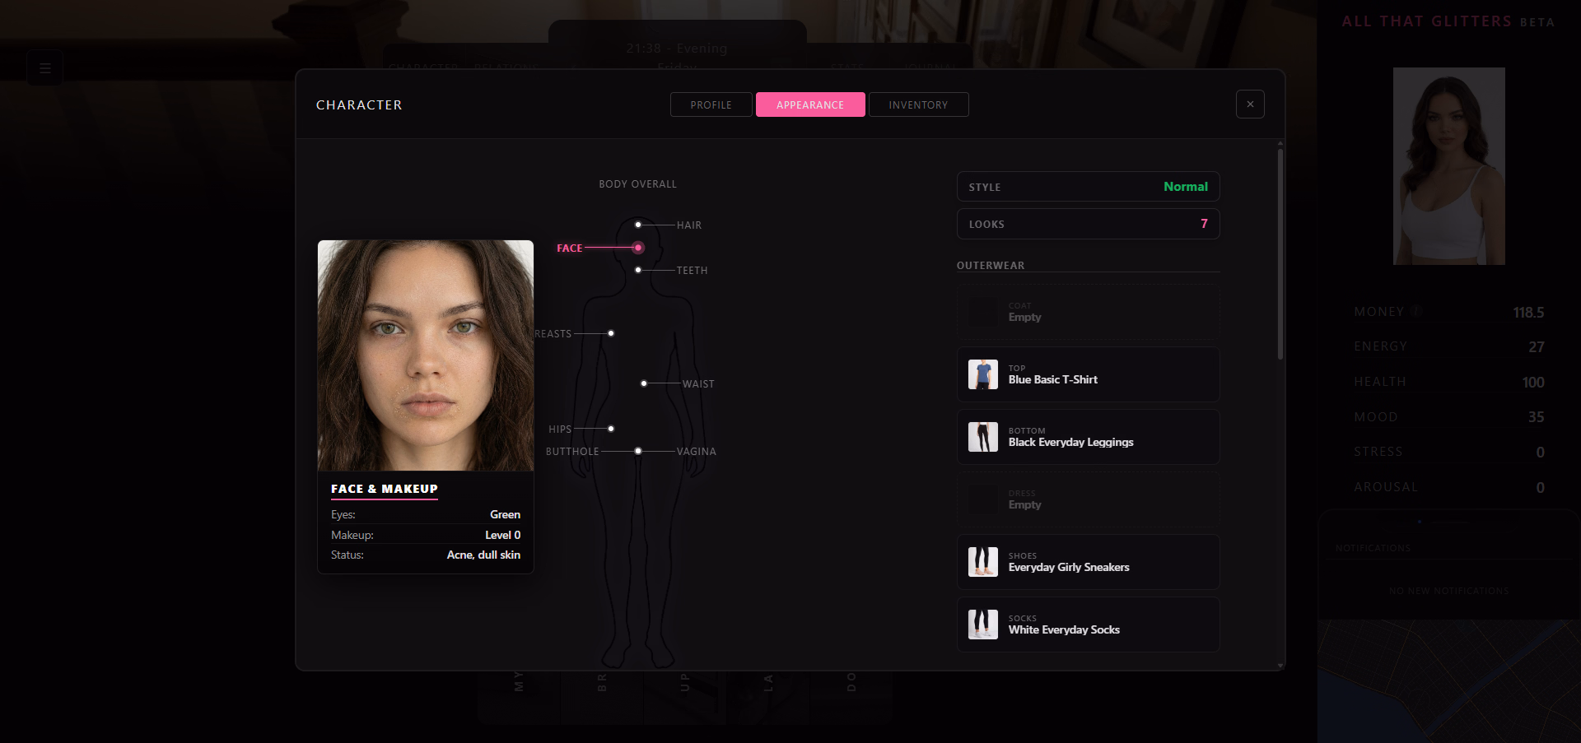Open the hamburger menu icon

(x=45, y=68)
